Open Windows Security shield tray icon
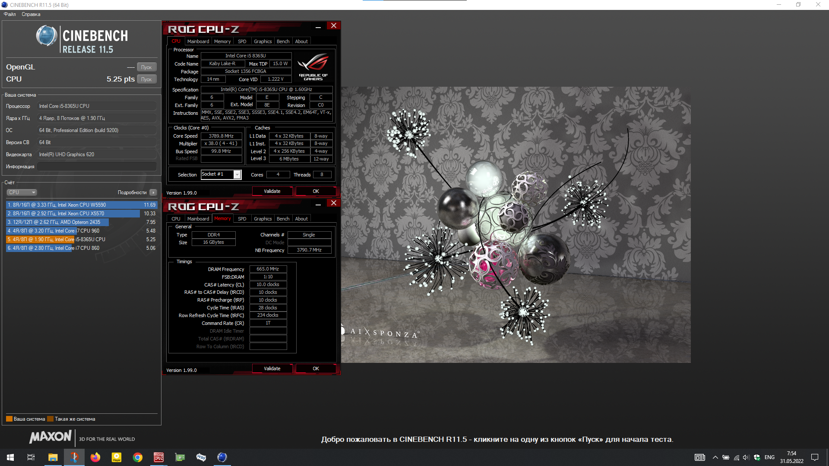 tap(756, 457)
